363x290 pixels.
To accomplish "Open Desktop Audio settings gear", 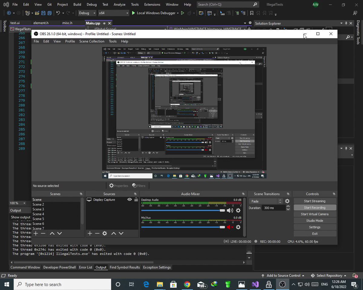I will coord(238,210).
